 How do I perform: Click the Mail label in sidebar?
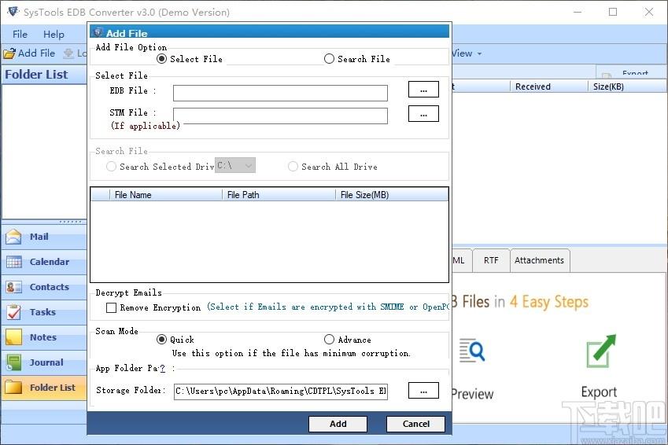(x=39, y=237)
